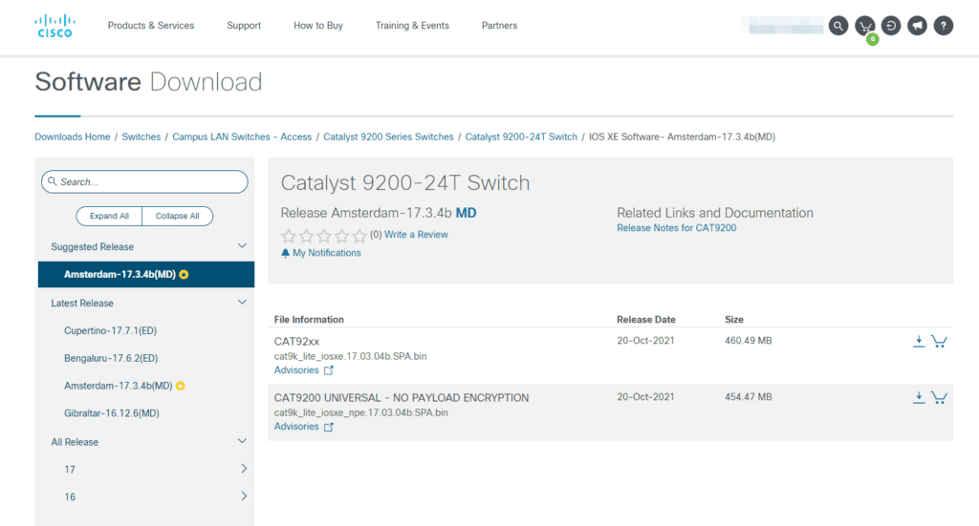Collapse the Latest Release section
This screenshot has width=979, height=526.
(x=242, y=303)
